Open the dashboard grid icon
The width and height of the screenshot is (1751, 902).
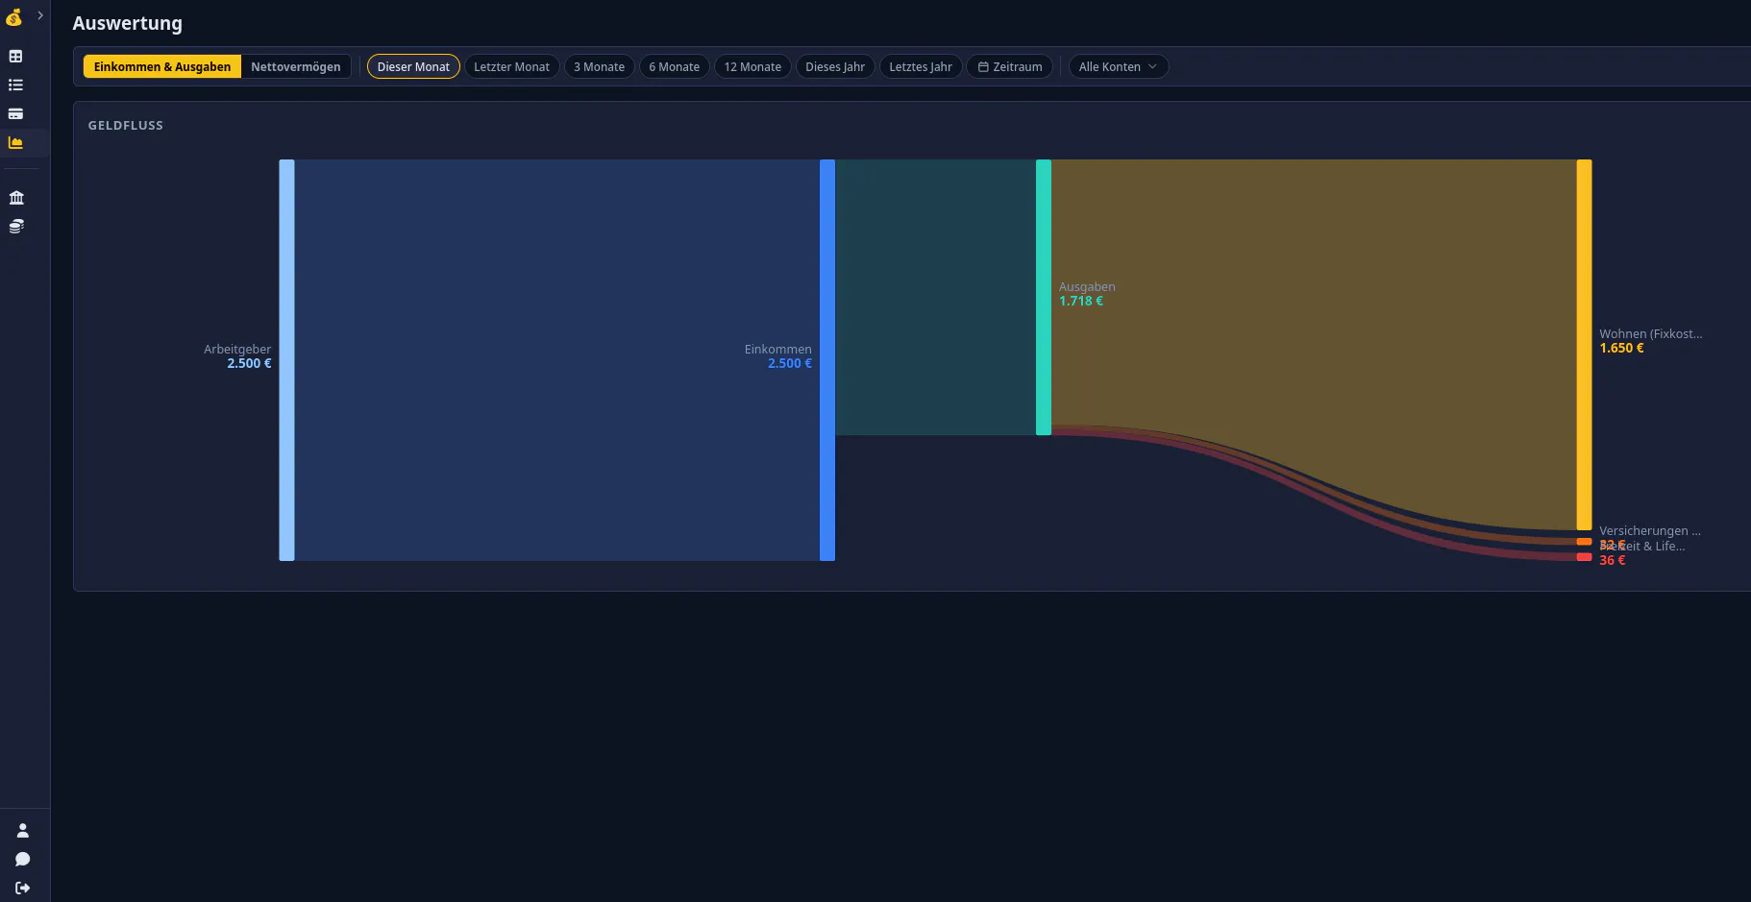(x=15, y=57)
